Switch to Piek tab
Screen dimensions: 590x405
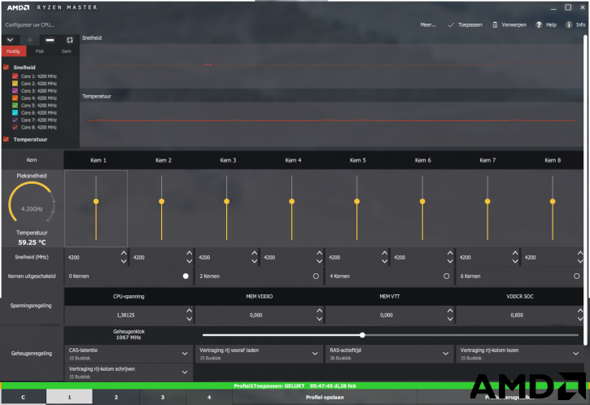(x=40, y=51)
